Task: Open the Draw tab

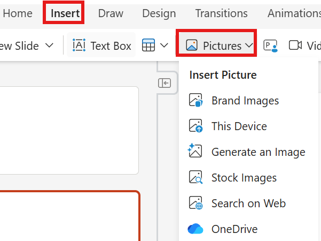Action: pyautogui.click(x=111, y=13)
